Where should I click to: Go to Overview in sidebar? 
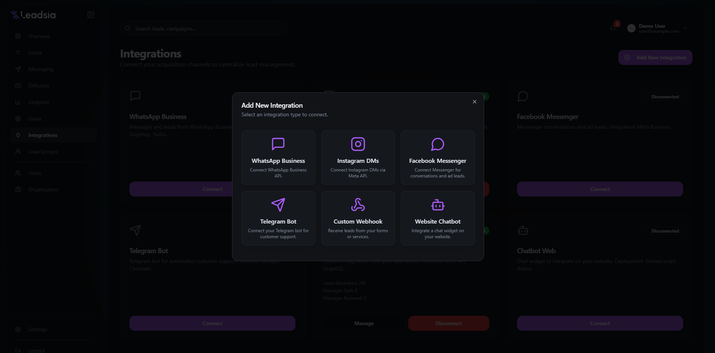click(39, 36)
